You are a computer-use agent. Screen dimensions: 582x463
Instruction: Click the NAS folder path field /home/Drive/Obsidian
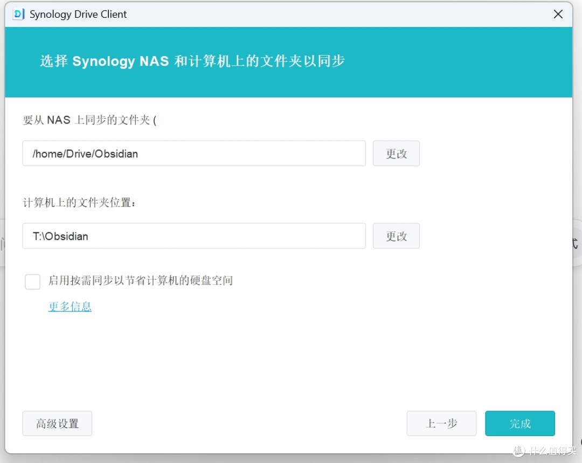click(194, 153)
